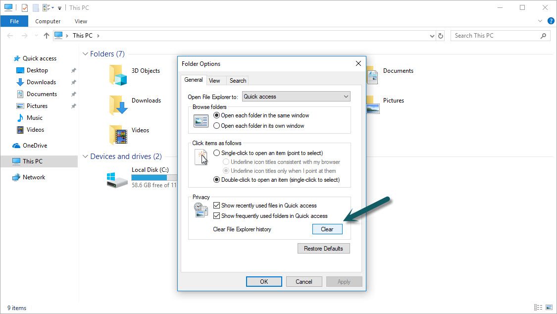Screen dimensions: 557x314
Task: Click the Clear button for File Explorer history
Action: click(x=327, y=229)
